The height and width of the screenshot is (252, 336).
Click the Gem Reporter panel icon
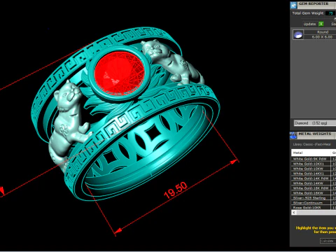[293, 5]
